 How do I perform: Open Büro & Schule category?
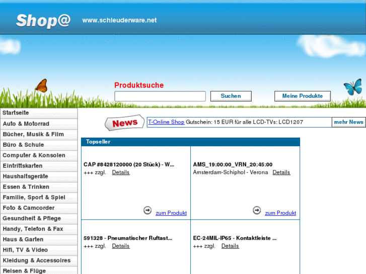pos(39,145)
